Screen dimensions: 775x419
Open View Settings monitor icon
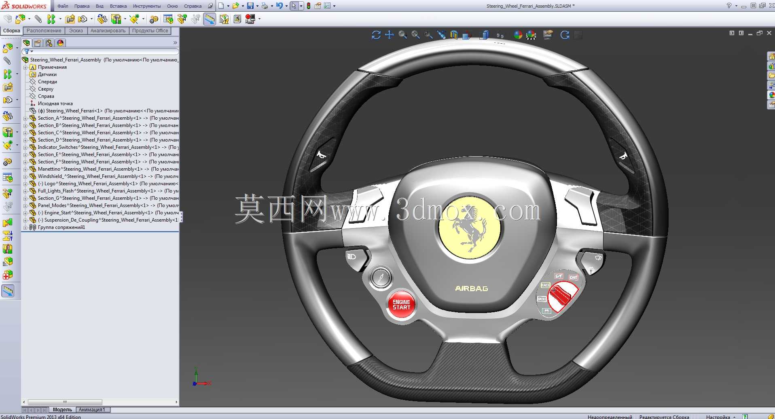click(x=548, y=35)
